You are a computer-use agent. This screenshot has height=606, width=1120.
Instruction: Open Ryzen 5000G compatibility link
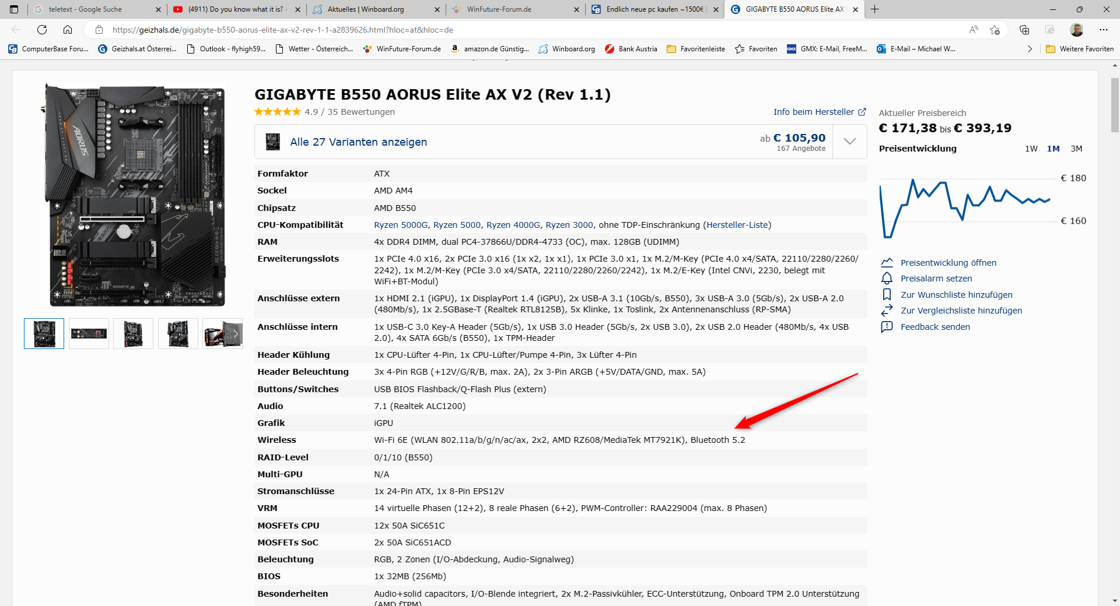(x=401, y=225)
